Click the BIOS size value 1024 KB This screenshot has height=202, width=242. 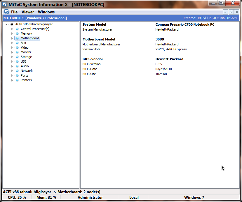coord(161,74)
